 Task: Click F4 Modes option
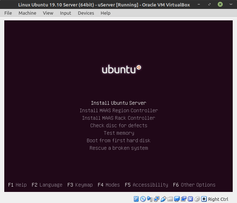[x=109, y=185]
